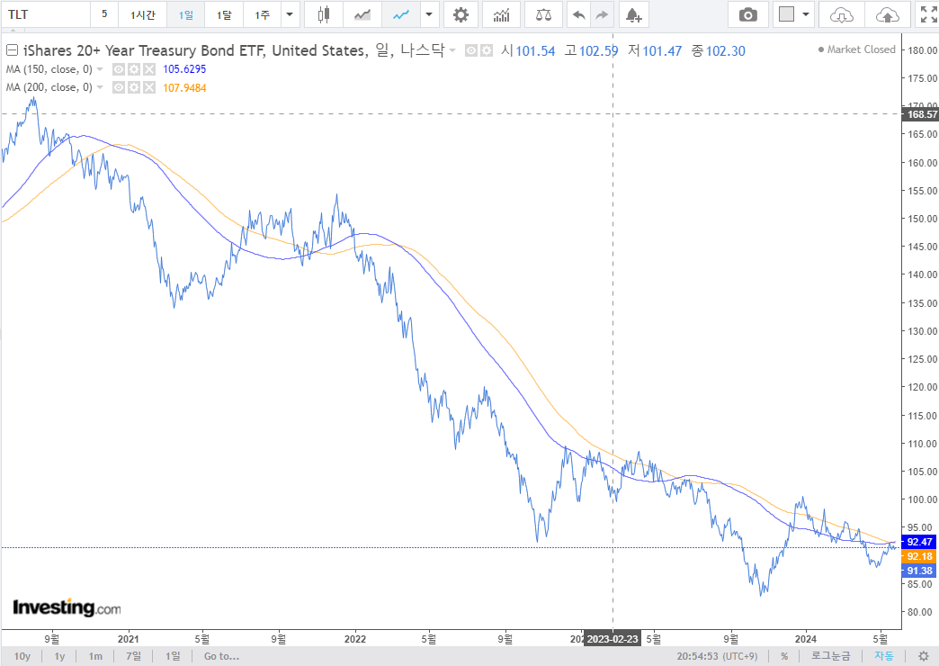The image size is (939, 666).
Task: Open the indicators panel
Action: click(501, 15)
